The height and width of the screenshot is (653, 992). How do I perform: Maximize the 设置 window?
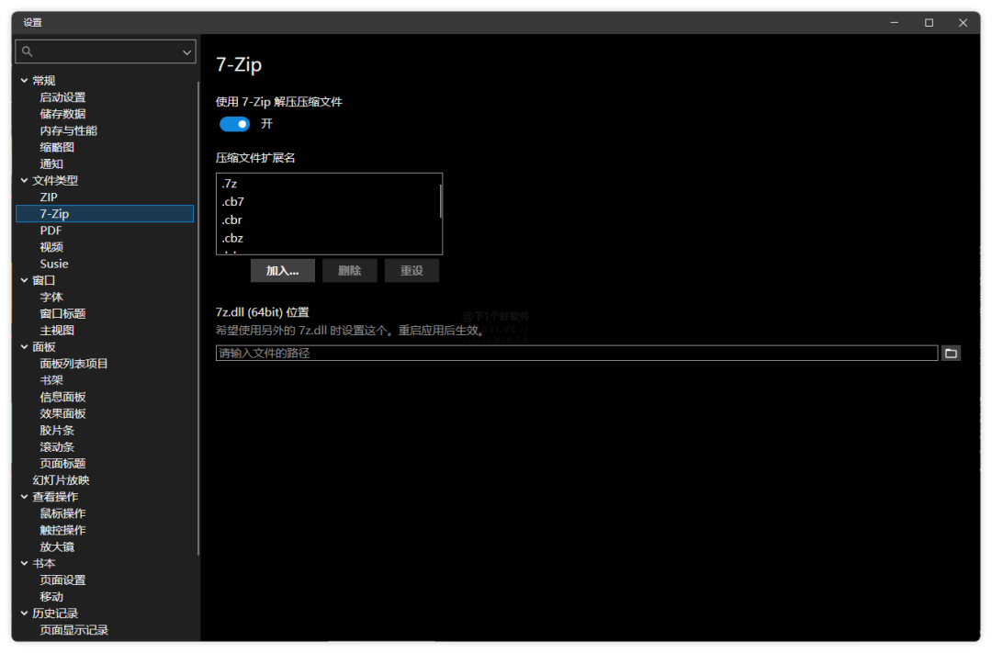[x=929, y=23]
